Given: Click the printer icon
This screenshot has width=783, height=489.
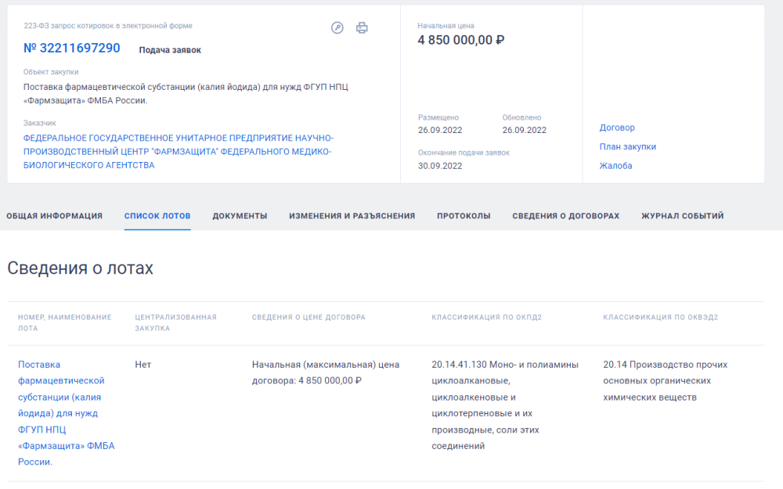Looking at the screenshot, I should click(x=362, y=28).
